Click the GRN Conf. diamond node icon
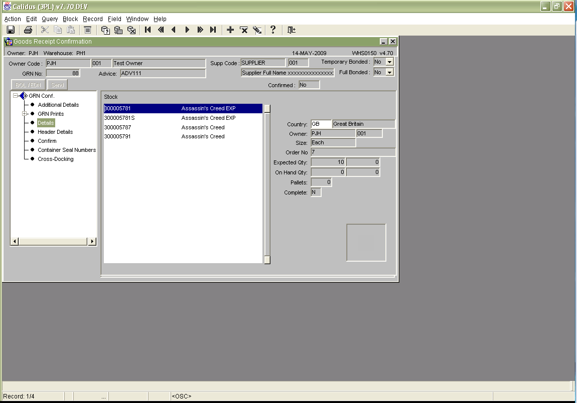Image resolution: width=577 pixels, height=403 pixels. (24, 96)
